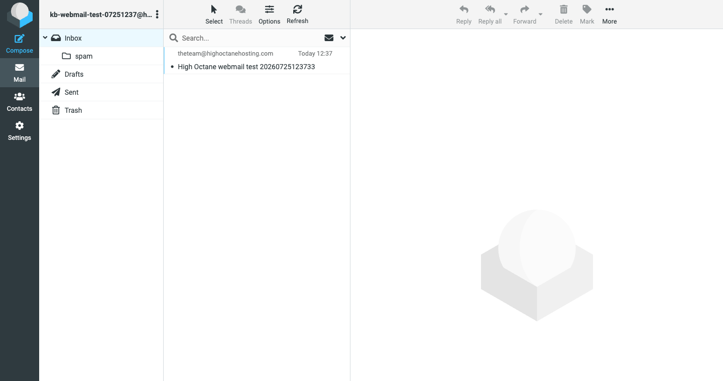
Task: Open the Compose new message view
Action: pos(20,44)
